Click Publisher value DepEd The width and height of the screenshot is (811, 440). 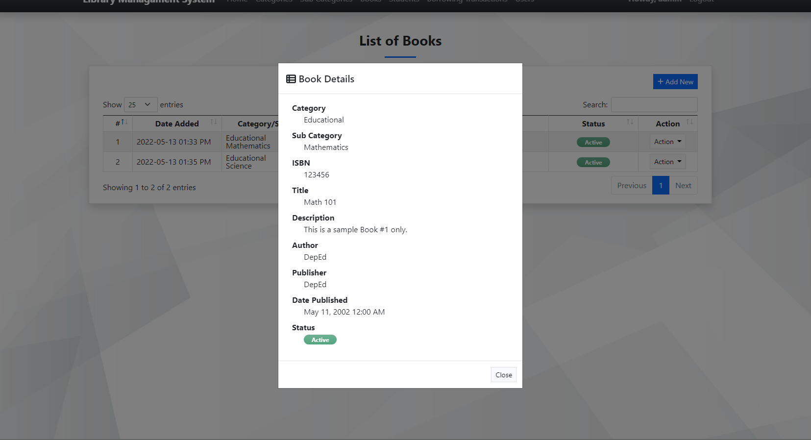coord(315,284)
